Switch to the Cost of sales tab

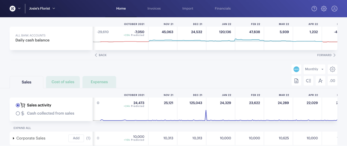click(x=63, y=82)
